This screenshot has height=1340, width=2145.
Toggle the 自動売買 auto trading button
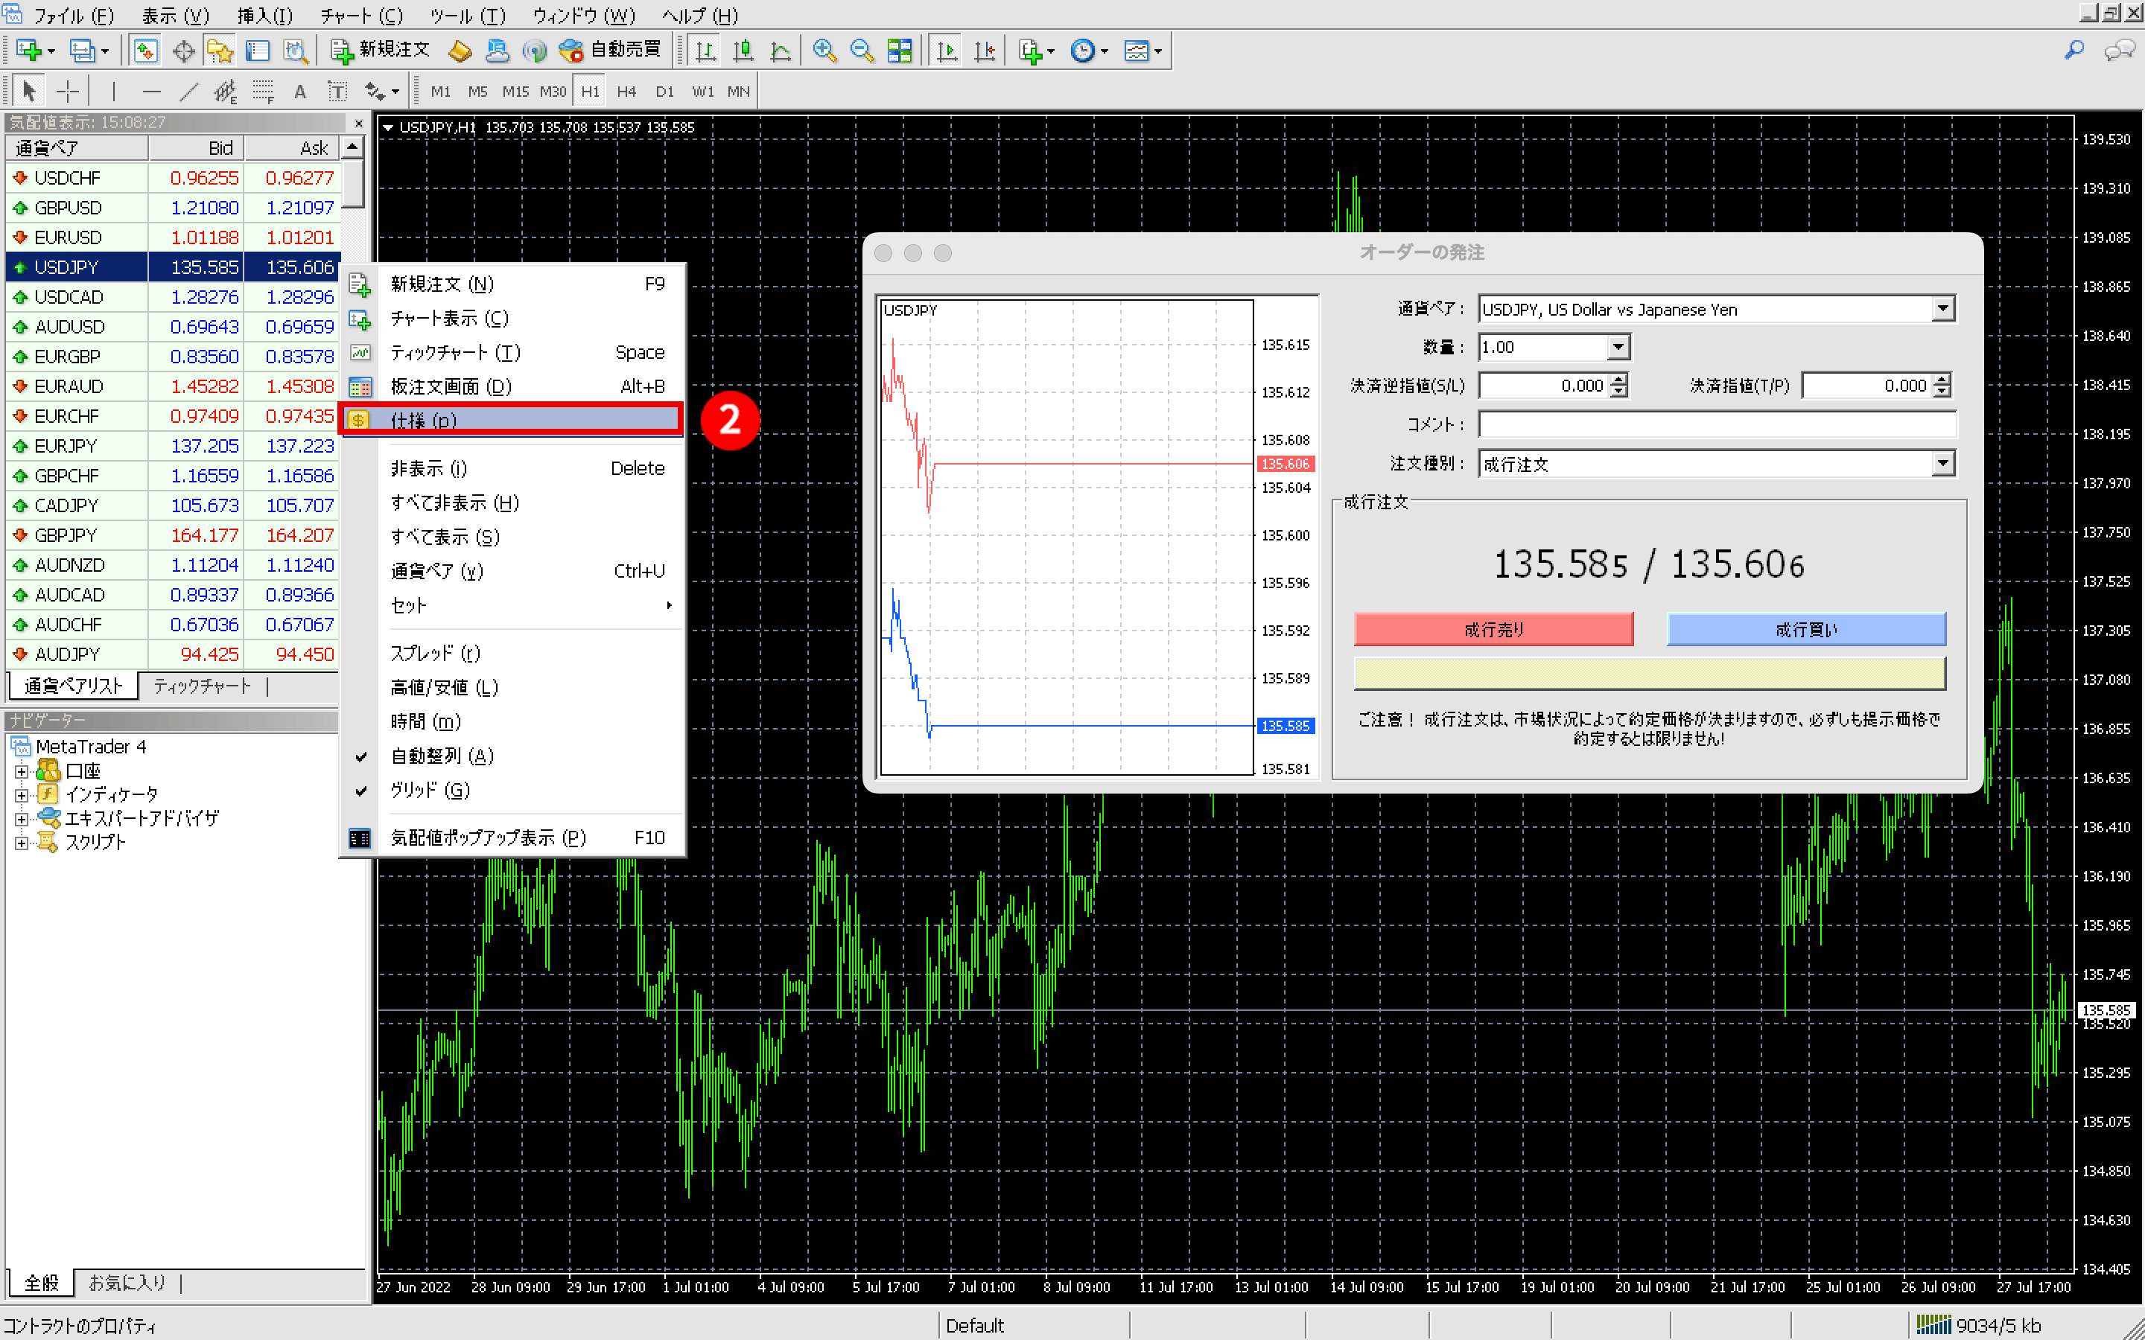tap(611, 51)
